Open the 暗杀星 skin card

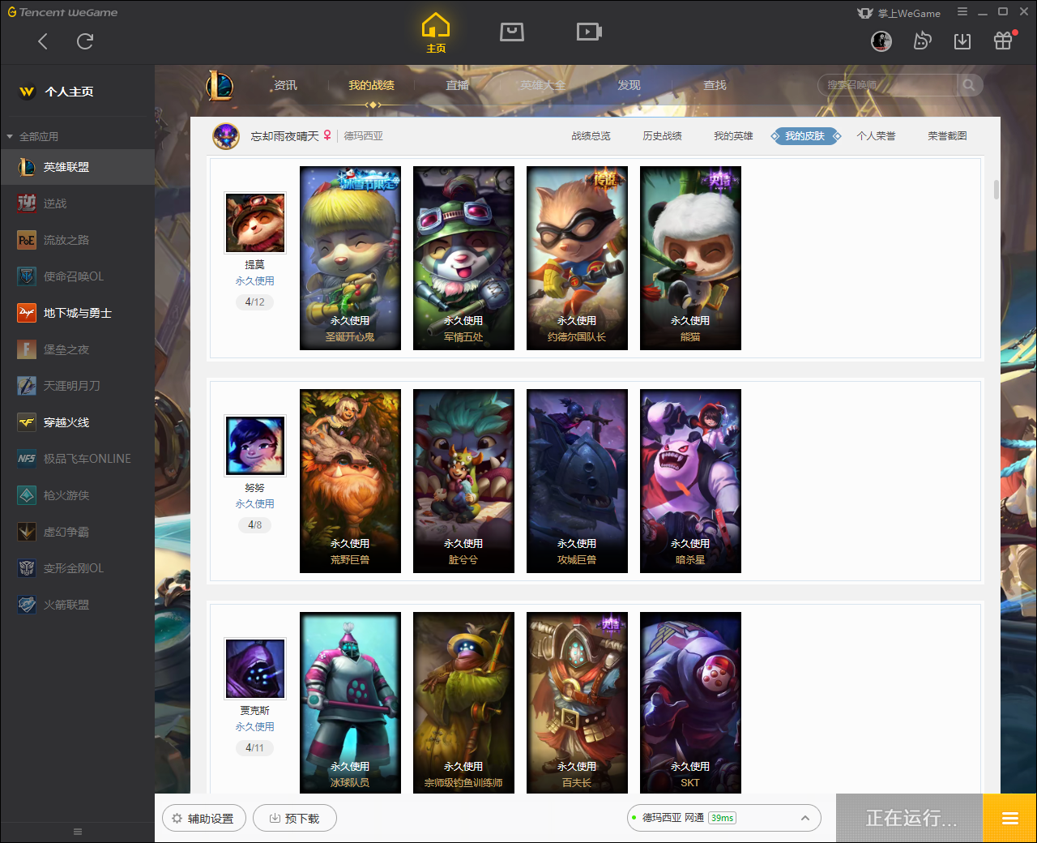(690, 481)
